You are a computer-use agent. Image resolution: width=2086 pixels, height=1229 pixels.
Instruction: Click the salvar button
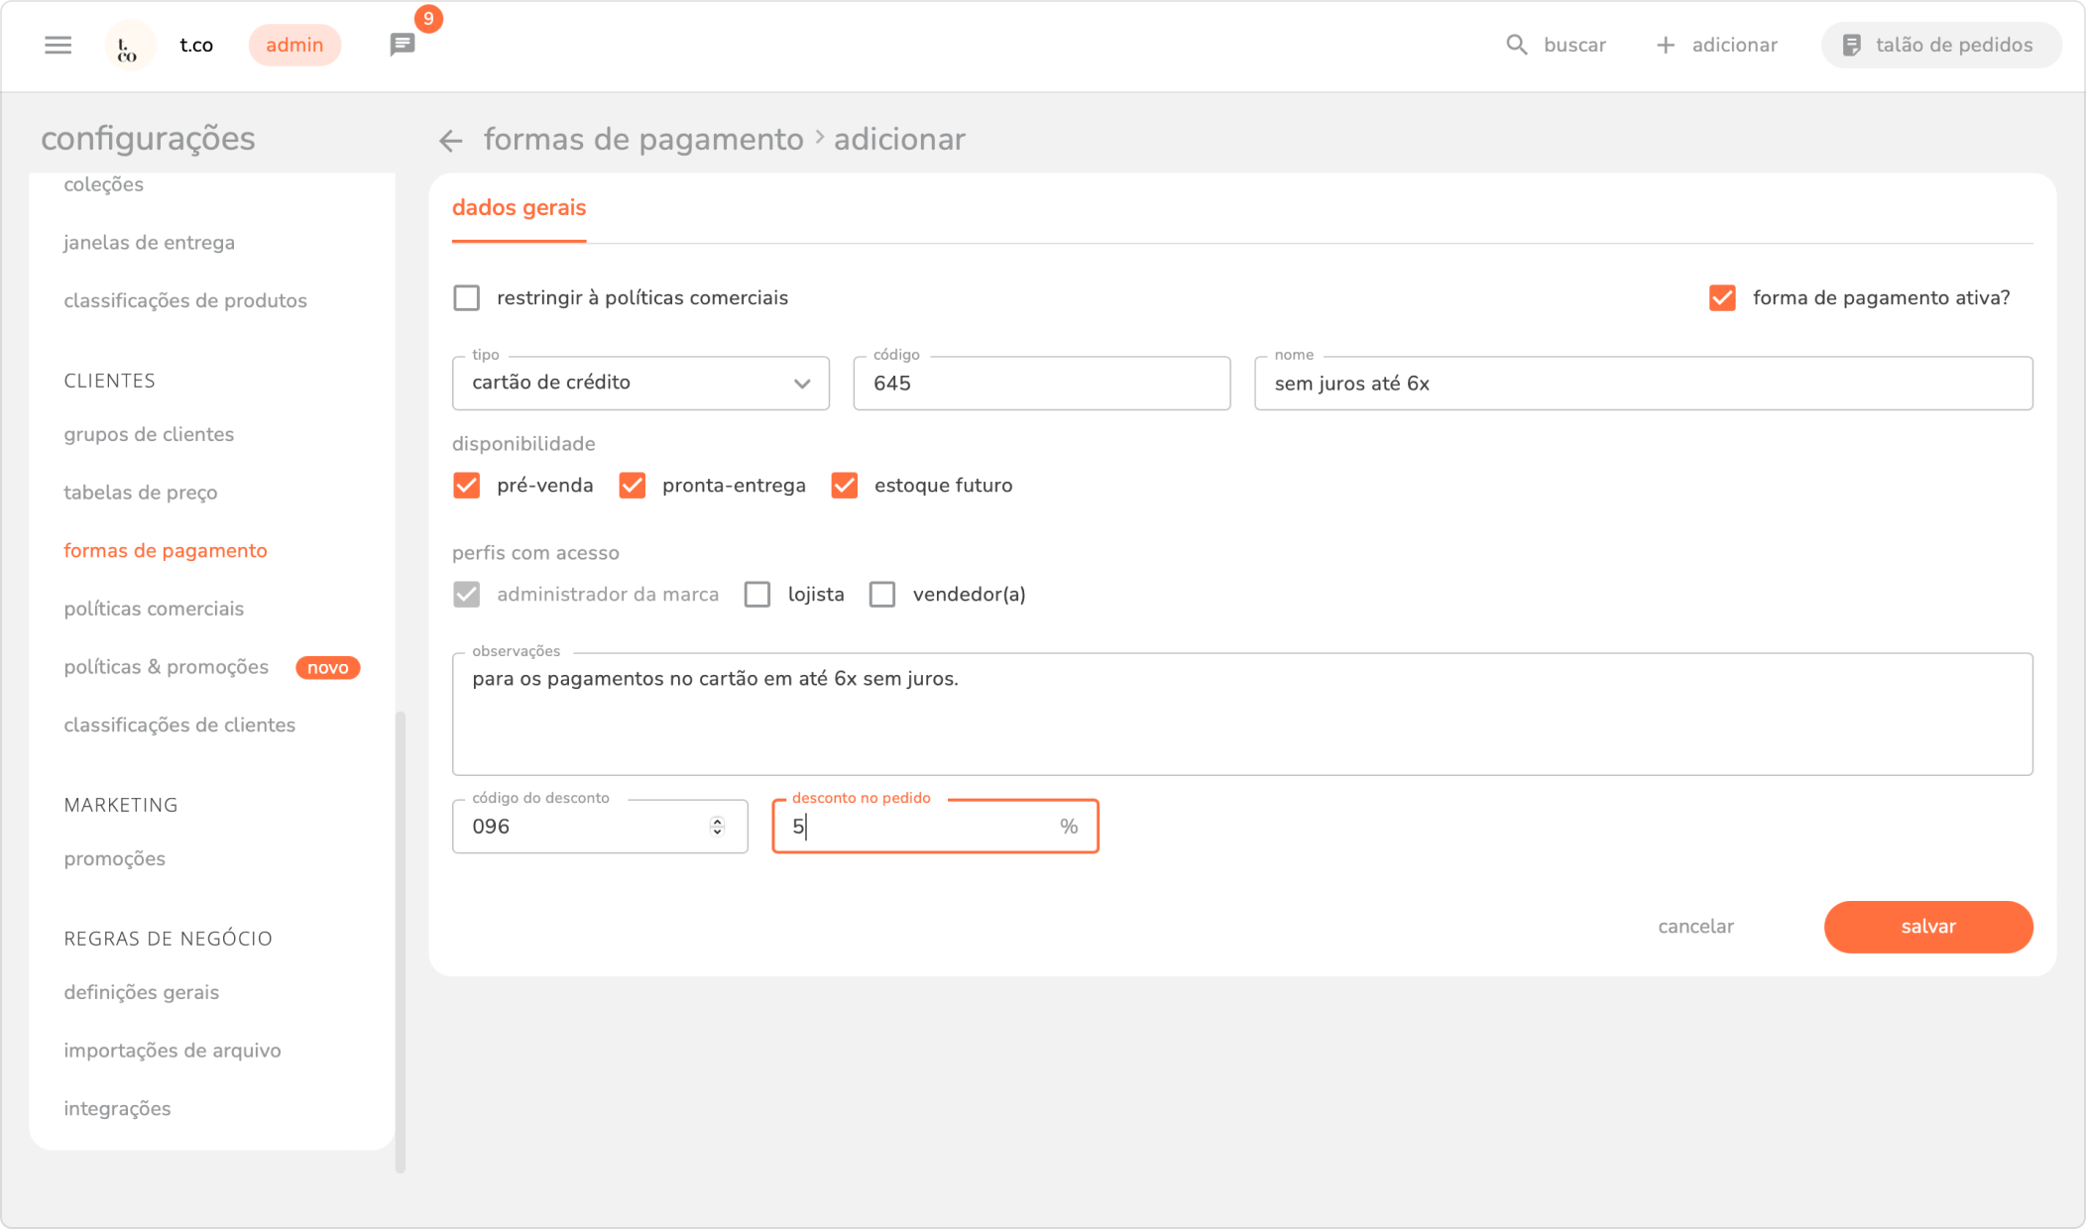click(1927, 927)
